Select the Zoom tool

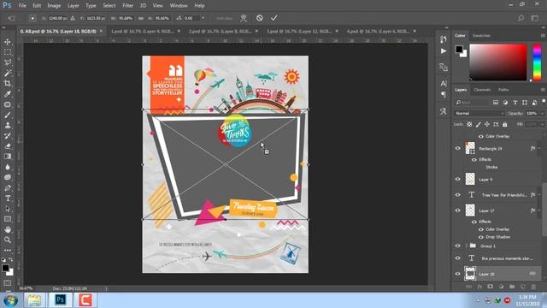tap(8, 240)
